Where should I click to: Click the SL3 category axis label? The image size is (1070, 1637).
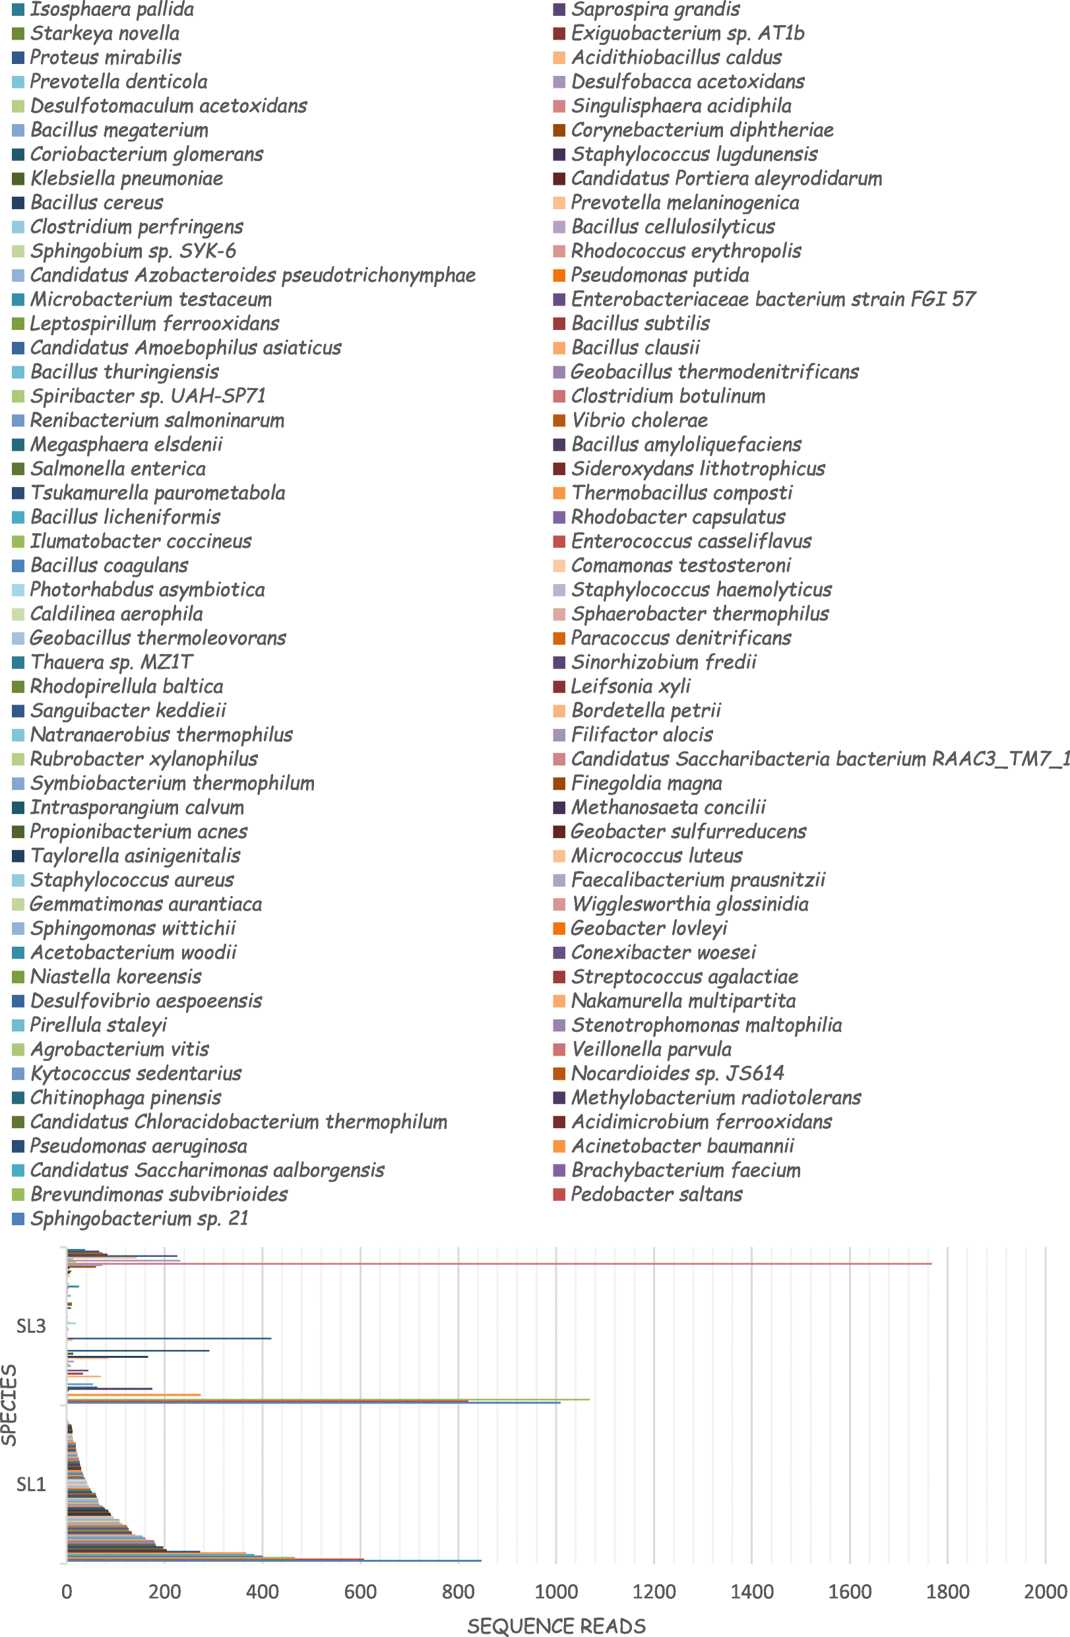[31, 1326]
